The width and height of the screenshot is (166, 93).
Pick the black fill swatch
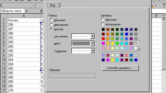coord(103,29)
